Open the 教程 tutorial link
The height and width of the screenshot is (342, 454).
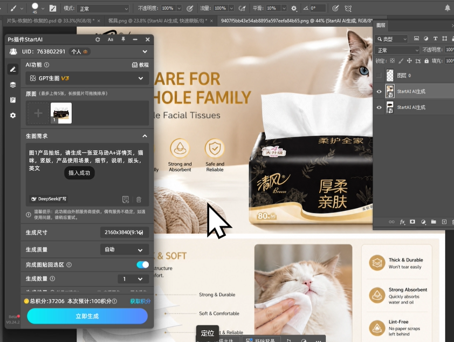point(140,65)
